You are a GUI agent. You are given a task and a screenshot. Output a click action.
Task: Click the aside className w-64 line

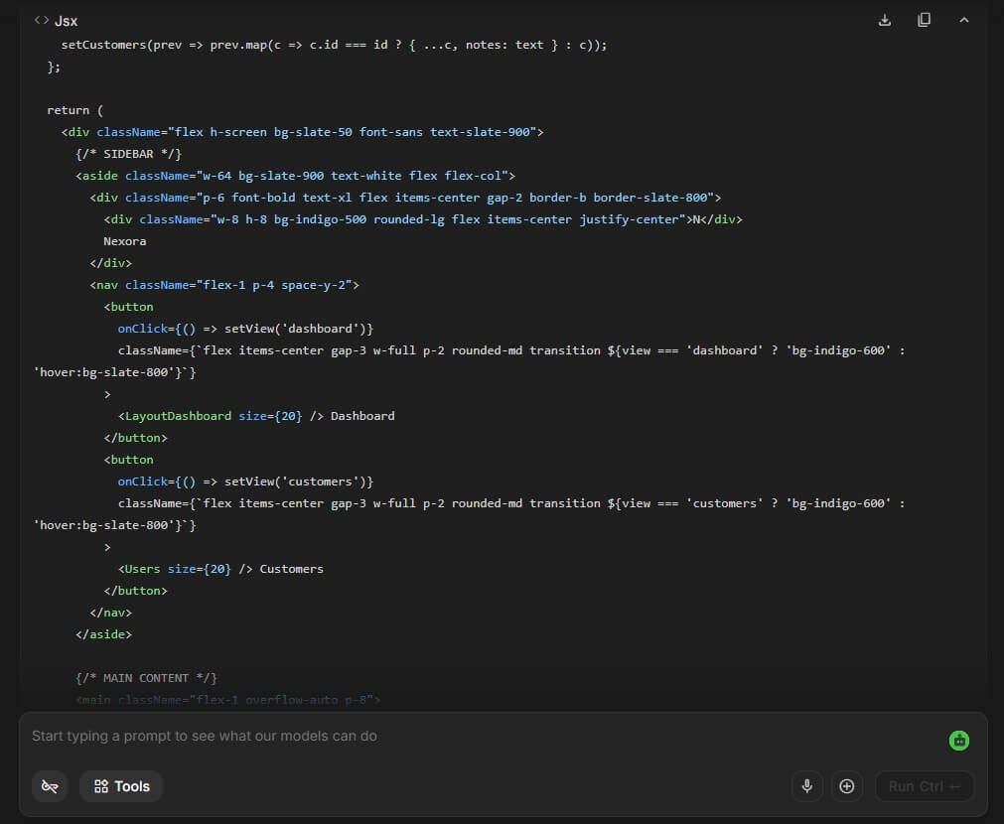(295, 176)
